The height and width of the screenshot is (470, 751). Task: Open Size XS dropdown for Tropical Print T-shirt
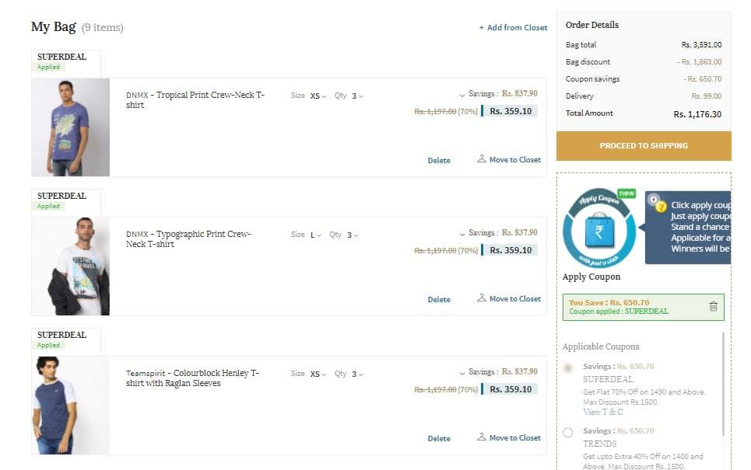318,96
